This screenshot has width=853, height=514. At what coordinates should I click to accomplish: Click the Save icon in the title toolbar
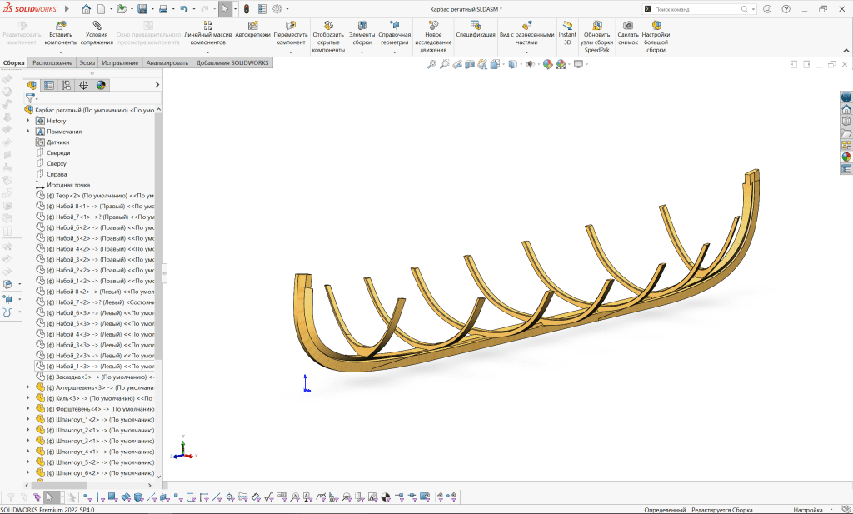(x=142, y=9)
